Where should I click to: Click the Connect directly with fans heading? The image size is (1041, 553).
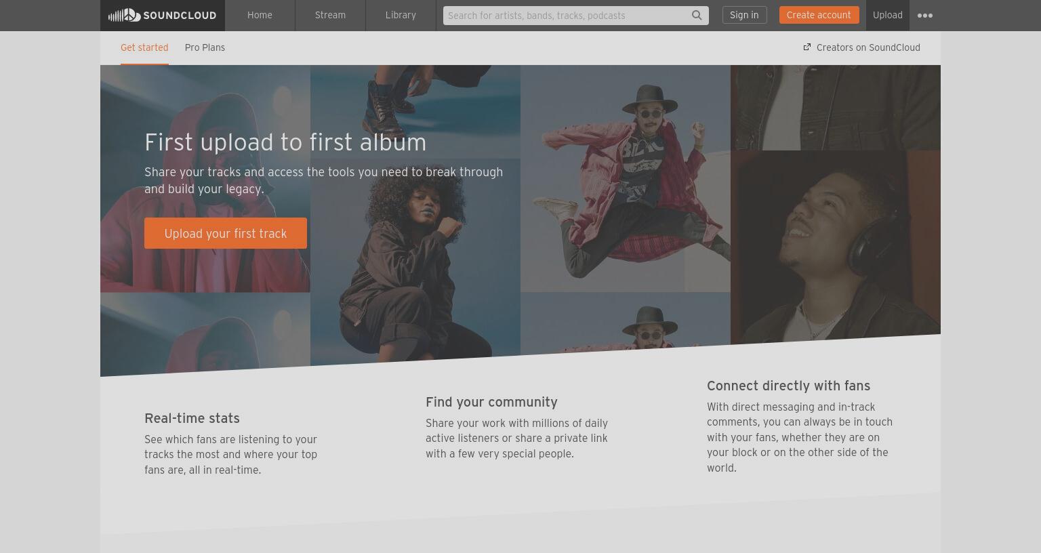point(788,386)
